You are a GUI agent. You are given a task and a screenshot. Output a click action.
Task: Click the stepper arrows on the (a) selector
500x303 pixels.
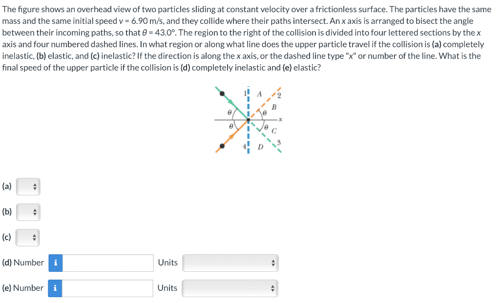point(34,186)
